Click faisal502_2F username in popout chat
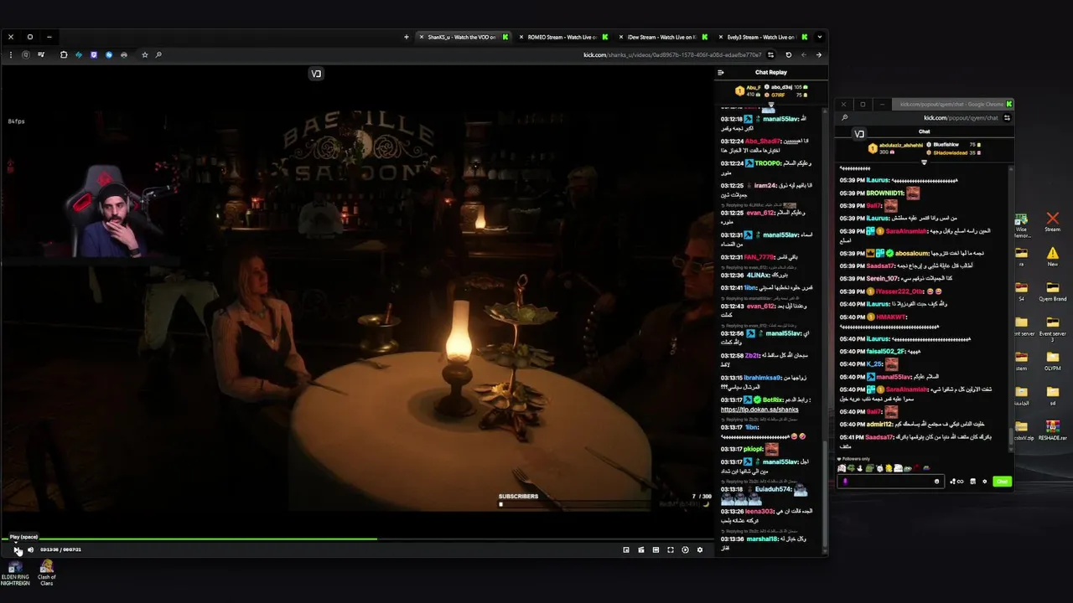Viewport: 1073px width, 603px height. click(886, 352)
